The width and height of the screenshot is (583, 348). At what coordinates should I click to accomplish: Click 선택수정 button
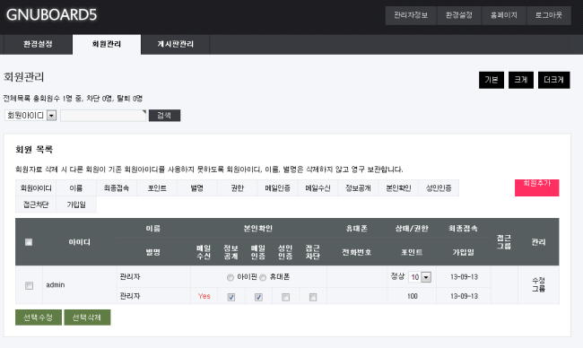39,318
